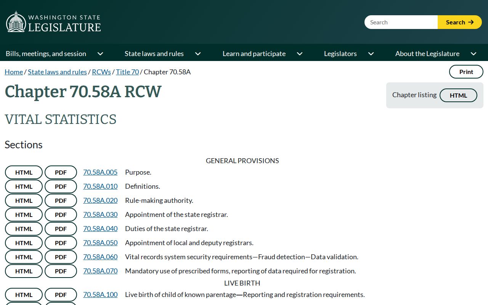Open PDF for section 70.58A.100
The width and height of the screenshot is (488, 305).
coord(61,295)
